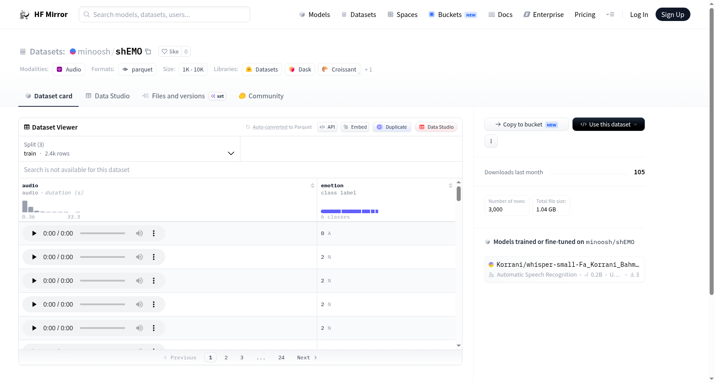Viewport: 715px width, 383px height.
Task: Switch to the Dataset card tab
Action: pyautogui.click(x=48, y=96)
